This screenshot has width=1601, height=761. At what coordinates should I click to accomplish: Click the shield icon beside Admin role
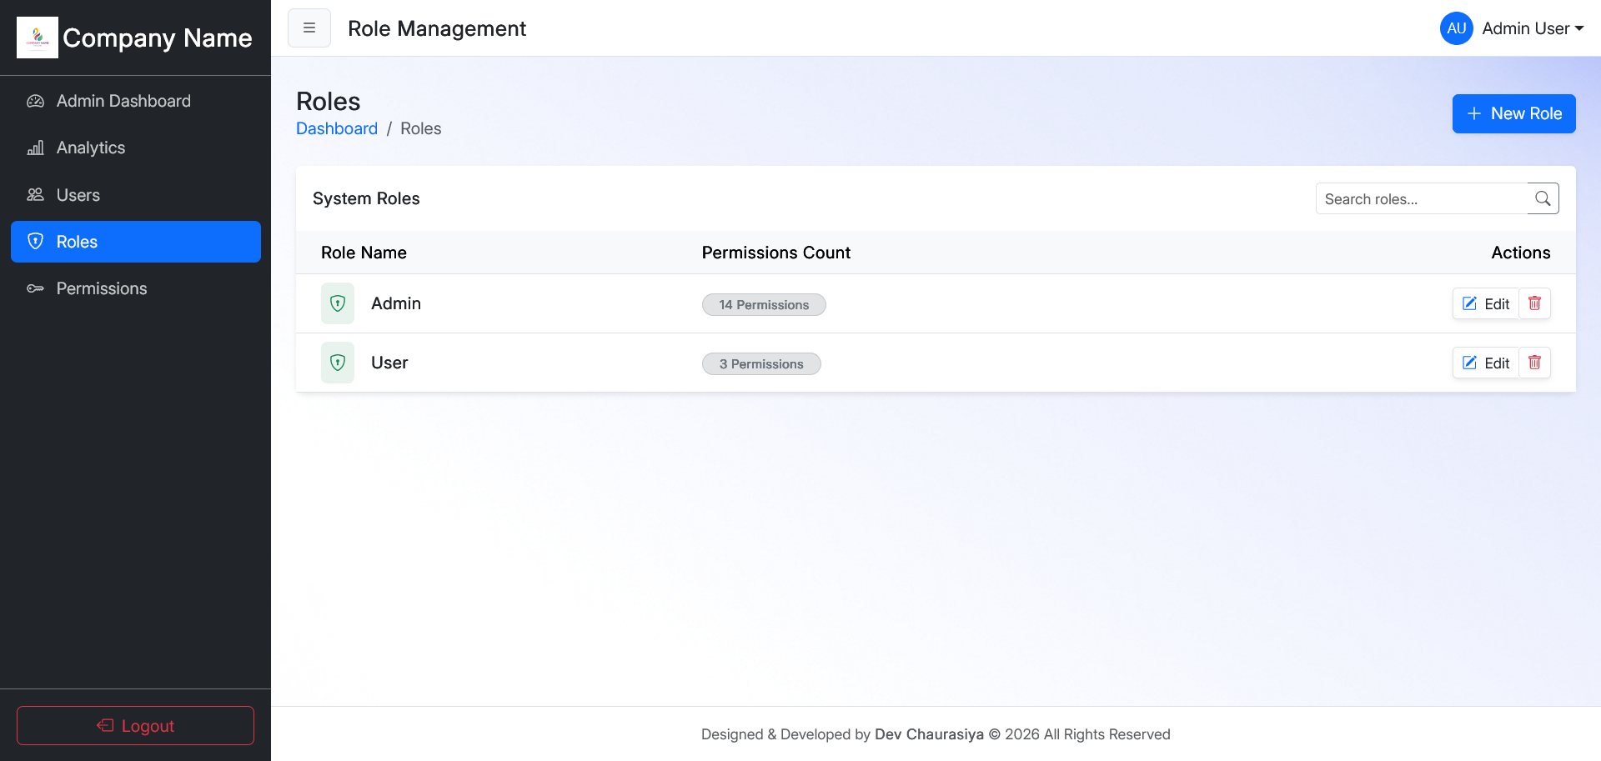338,303
